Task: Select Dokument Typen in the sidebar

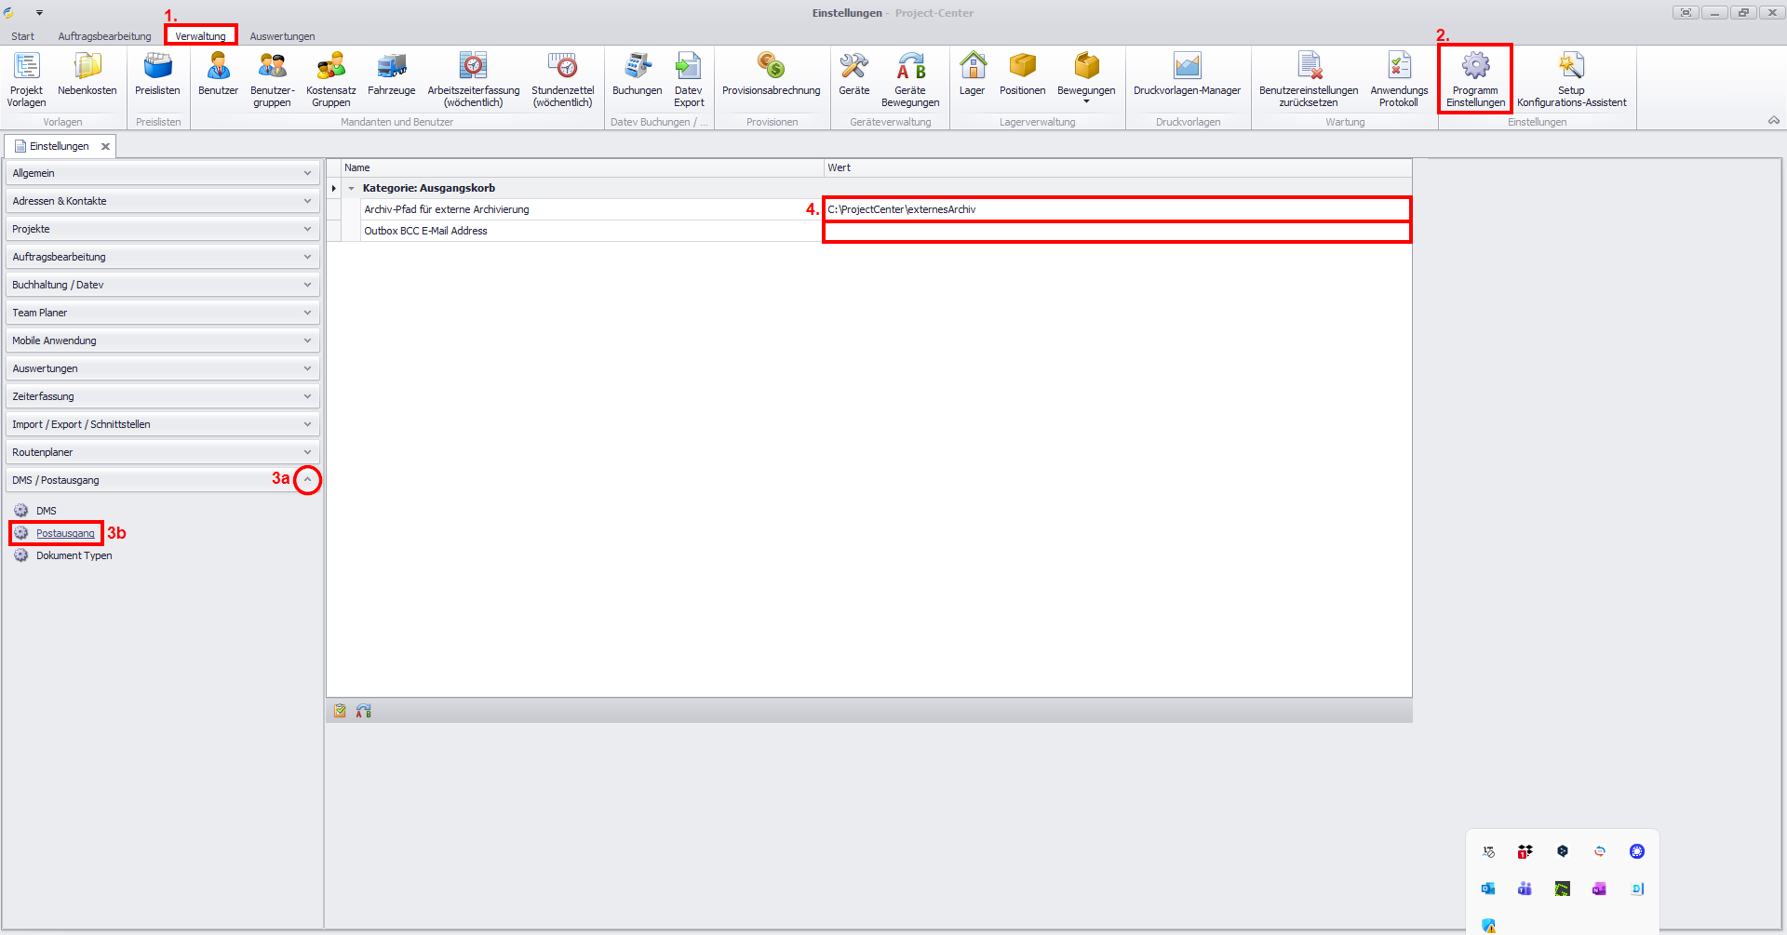Action: coord(74,555)
